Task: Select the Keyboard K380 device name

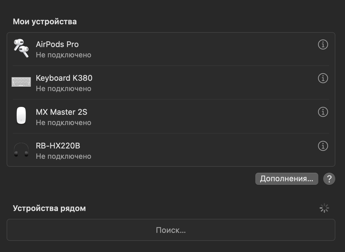Action: (x=64, y=78)
